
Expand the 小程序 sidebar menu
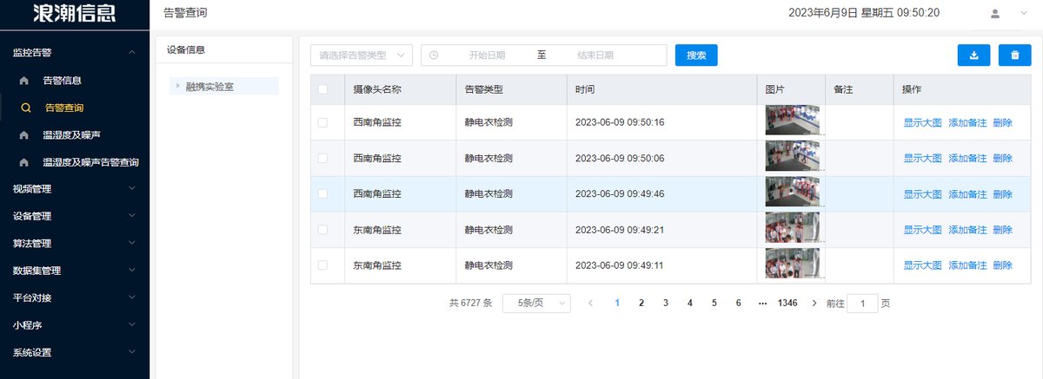point(131,324)
